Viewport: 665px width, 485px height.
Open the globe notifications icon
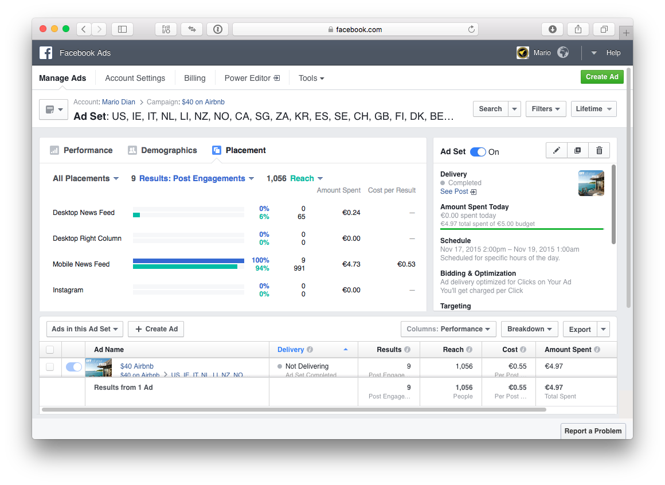coord(563,53)
